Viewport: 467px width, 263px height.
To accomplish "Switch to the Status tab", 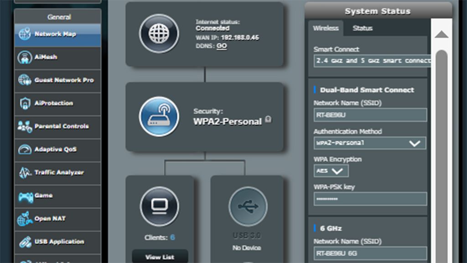I will click(363, 28).
